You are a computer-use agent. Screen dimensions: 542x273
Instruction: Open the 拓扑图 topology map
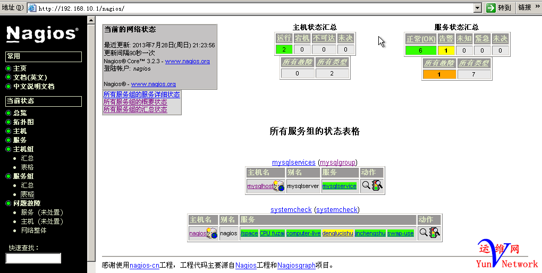(x=23, y=122)
